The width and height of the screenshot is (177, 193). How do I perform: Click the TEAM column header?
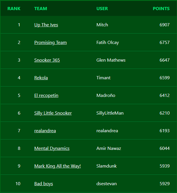41,9
